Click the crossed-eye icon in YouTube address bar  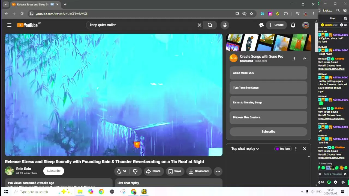245,14
